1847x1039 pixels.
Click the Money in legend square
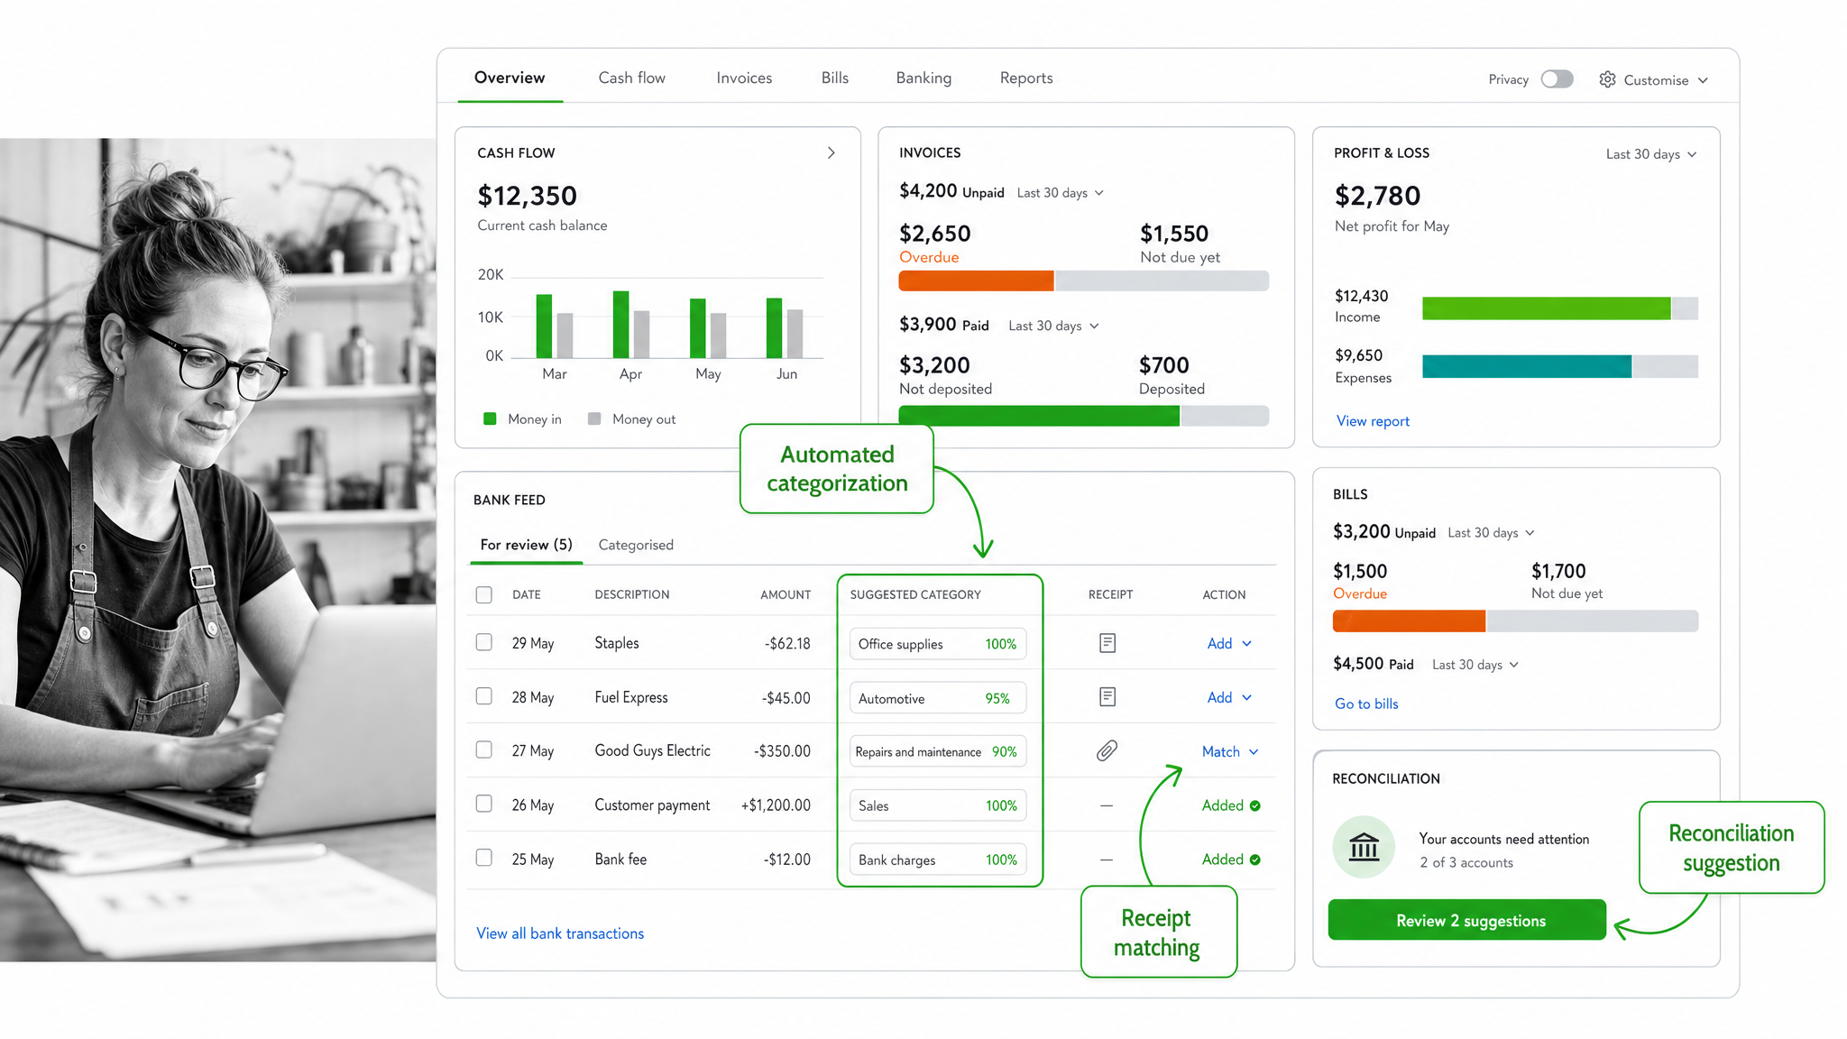tap(490, 418)
